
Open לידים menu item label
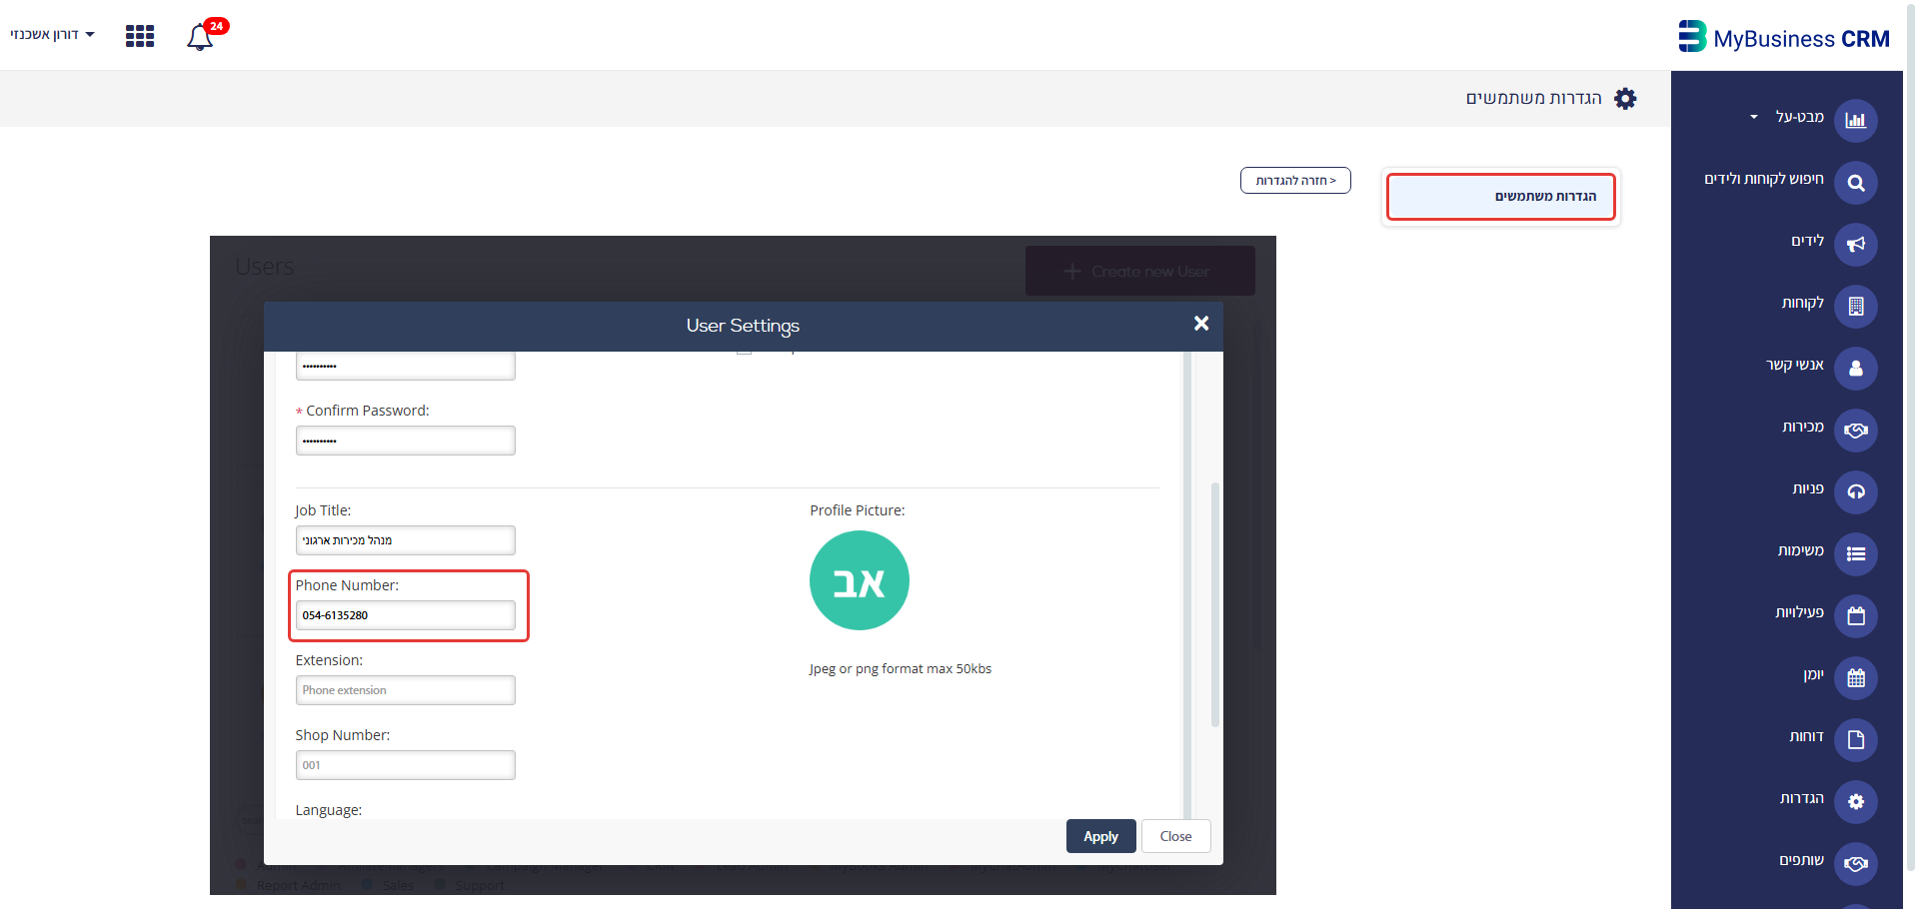[1807, 241]
